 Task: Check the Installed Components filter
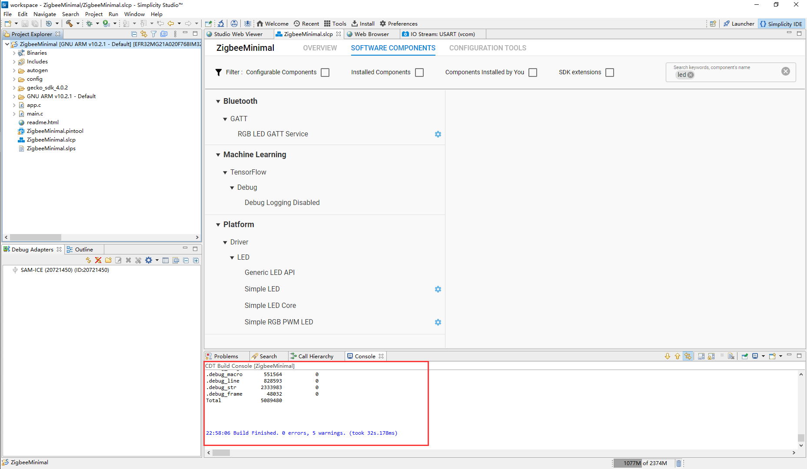(419, 72)
